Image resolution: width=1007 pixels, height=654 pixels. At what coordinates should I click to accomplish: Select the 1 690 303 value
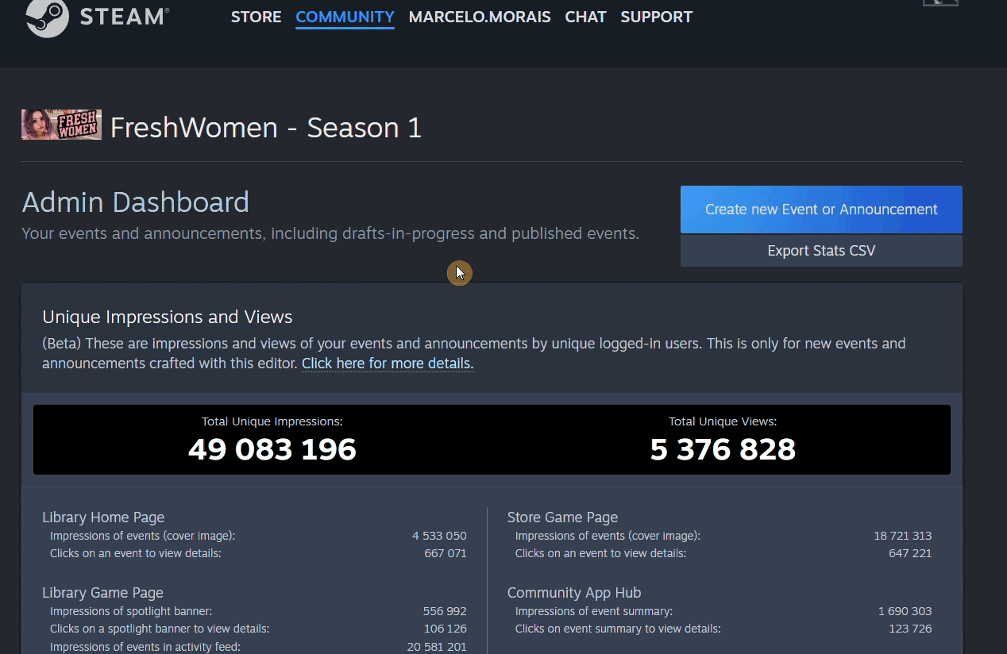pyautogui.click(x=905, y=611)
